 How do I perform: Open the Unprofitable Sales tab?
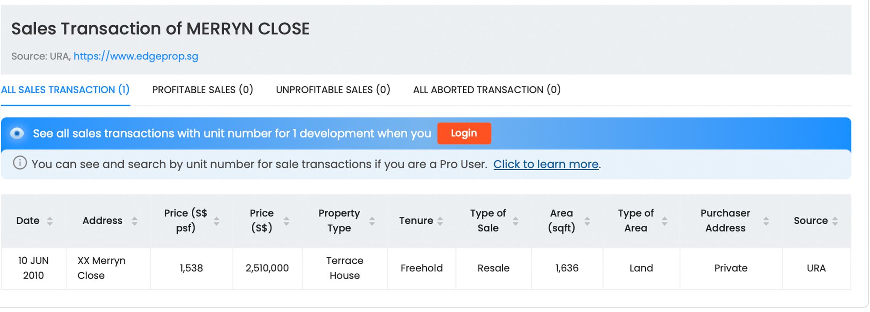[x=333, y=90]
